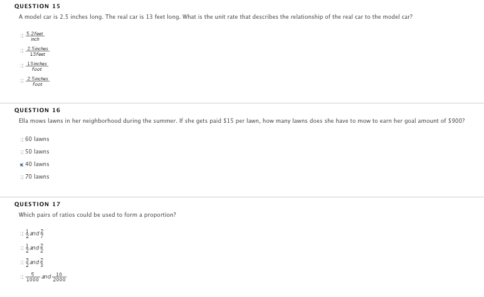The width and height of the screenshot is (484, 297).
Task: Click the pairs of ratios question text
Action: point(97,215)
